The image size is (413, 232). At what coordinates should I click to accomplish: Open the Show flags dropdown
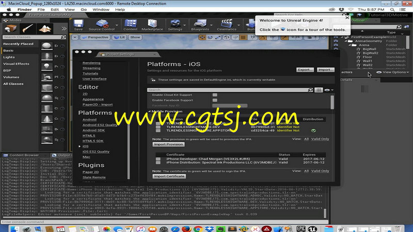135,37
